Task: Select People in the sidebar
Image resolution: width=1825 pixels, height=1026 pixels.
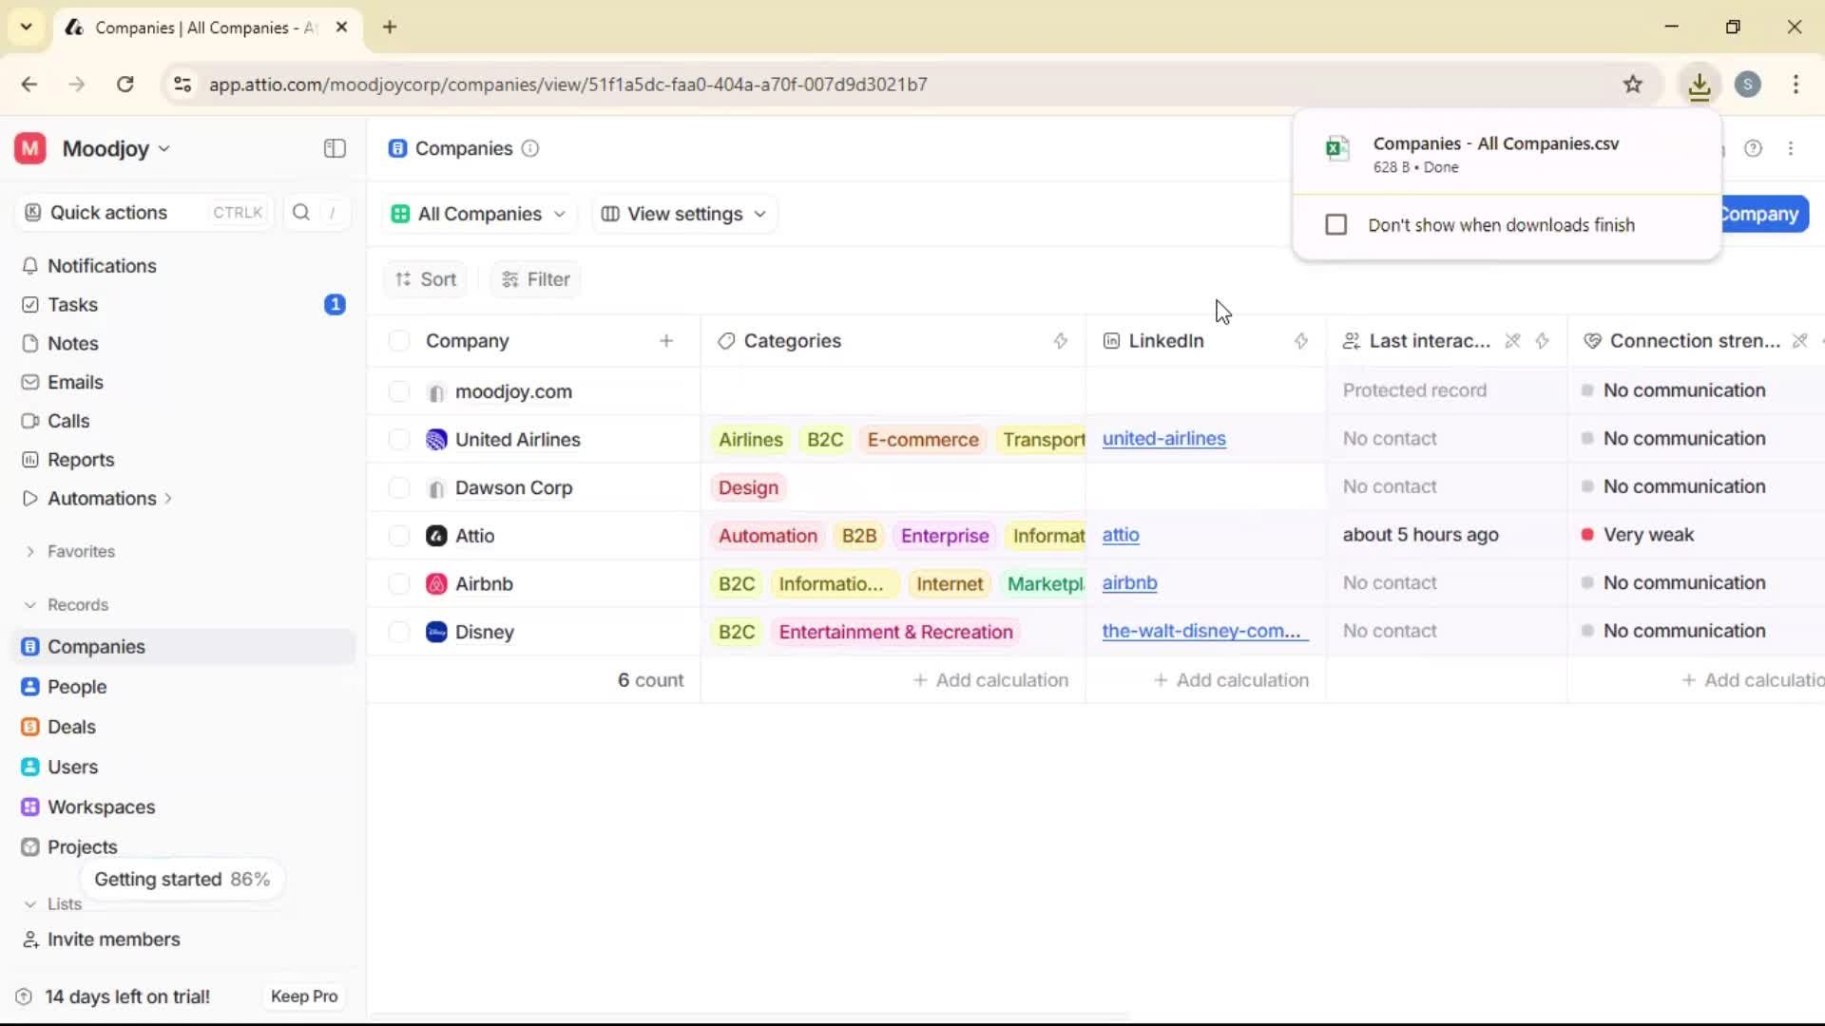Action: coord(75,686)
